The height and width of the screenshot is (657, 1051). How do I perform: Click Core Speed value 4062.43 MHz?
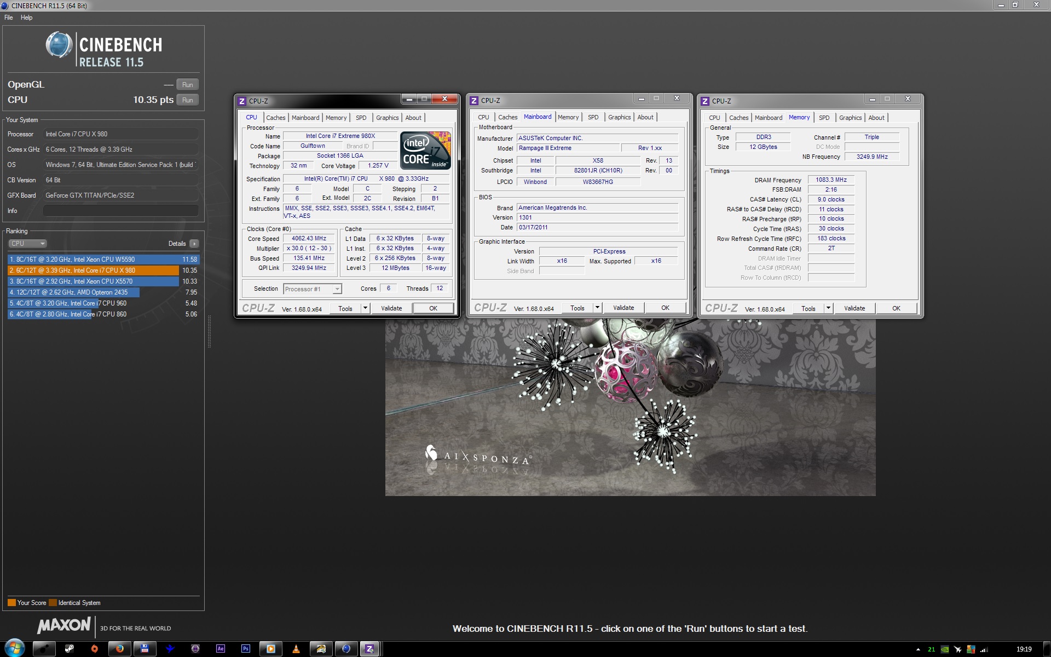click(309, 239)
